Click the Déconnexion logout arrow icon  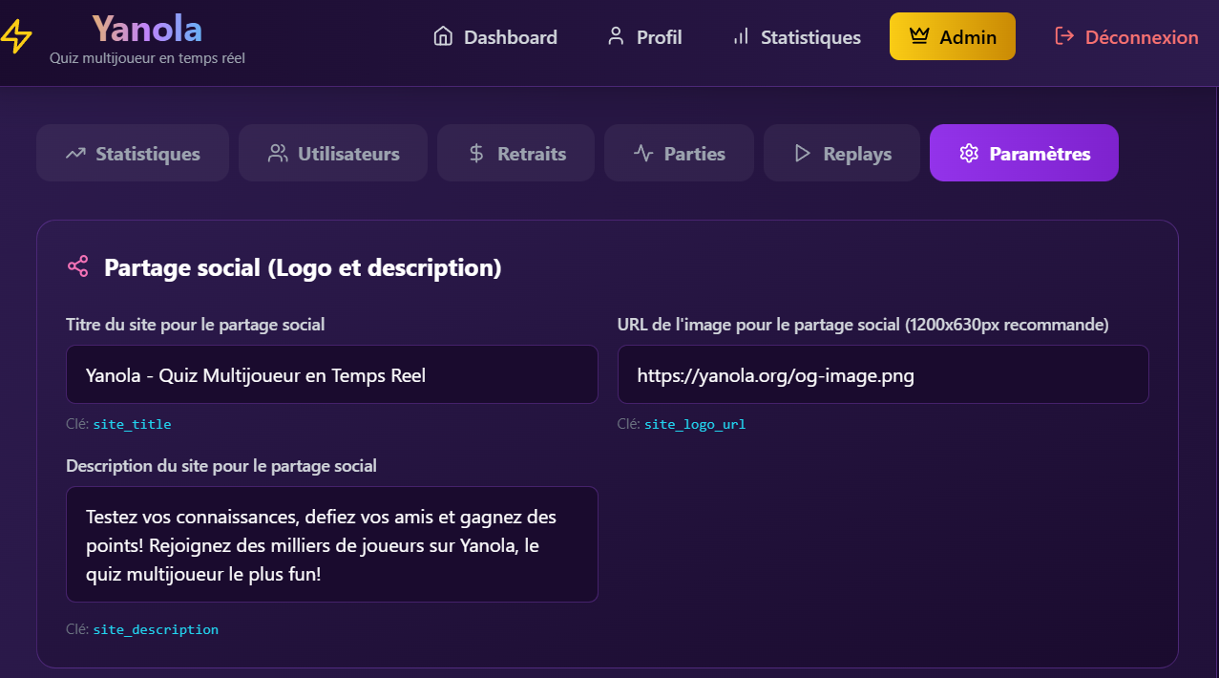coord(1064,37)
